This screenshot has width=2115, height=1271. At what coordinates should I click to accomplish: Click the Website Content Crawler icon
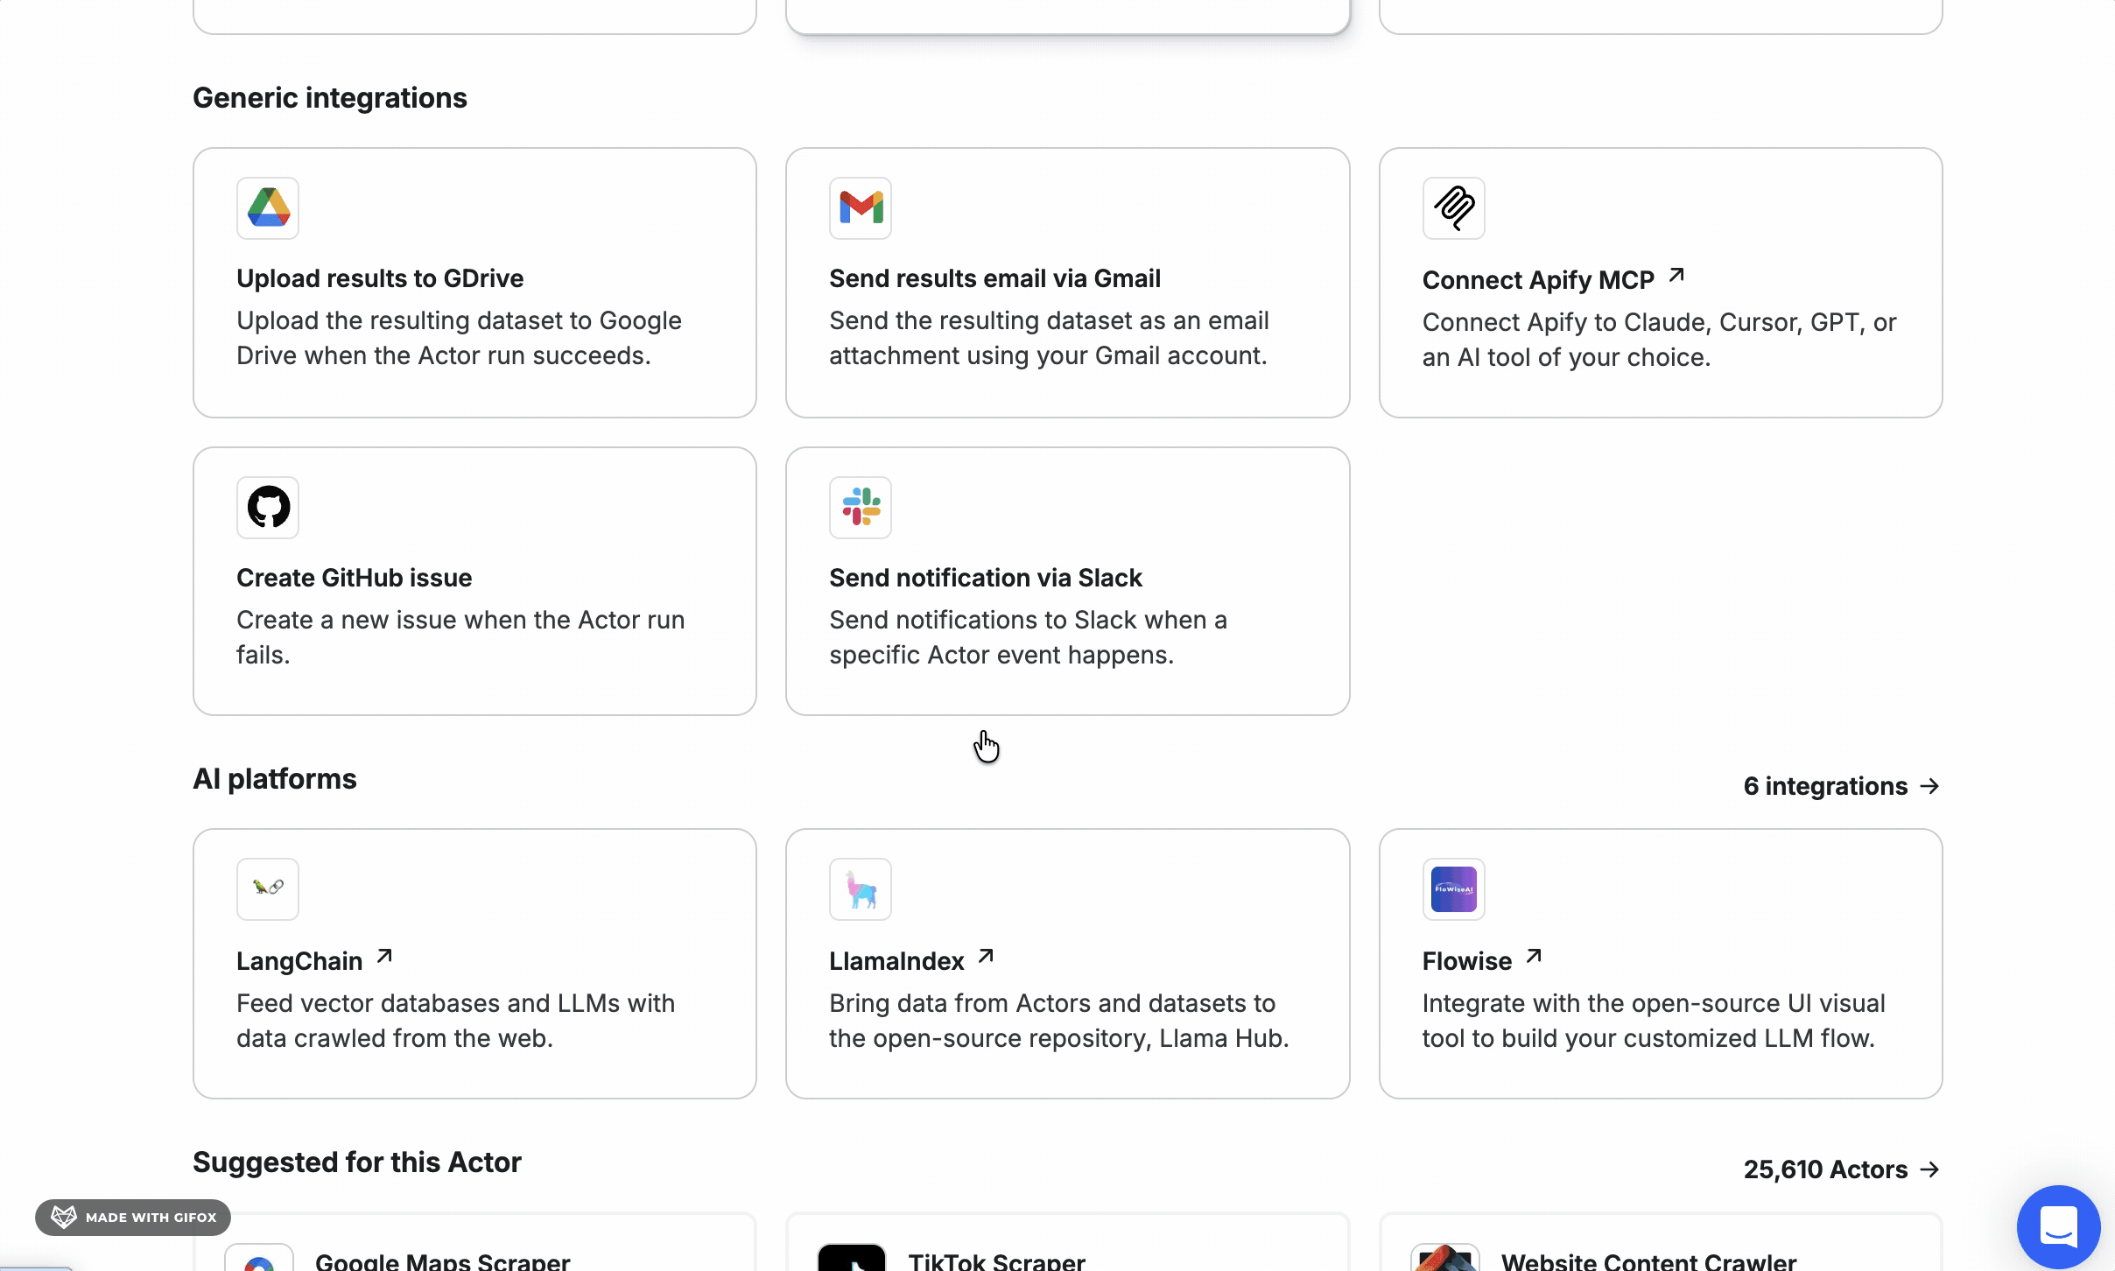pos(1446,1258)
